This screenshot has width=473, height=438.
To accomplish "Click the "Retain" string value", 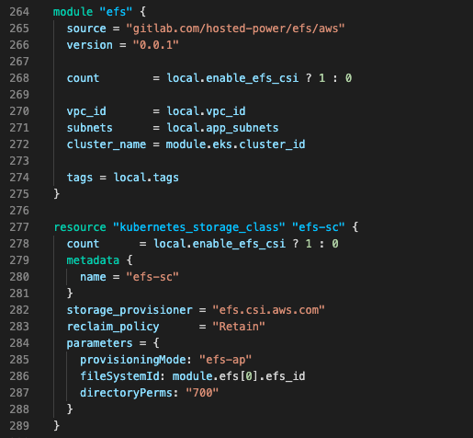I will (239, 327).
